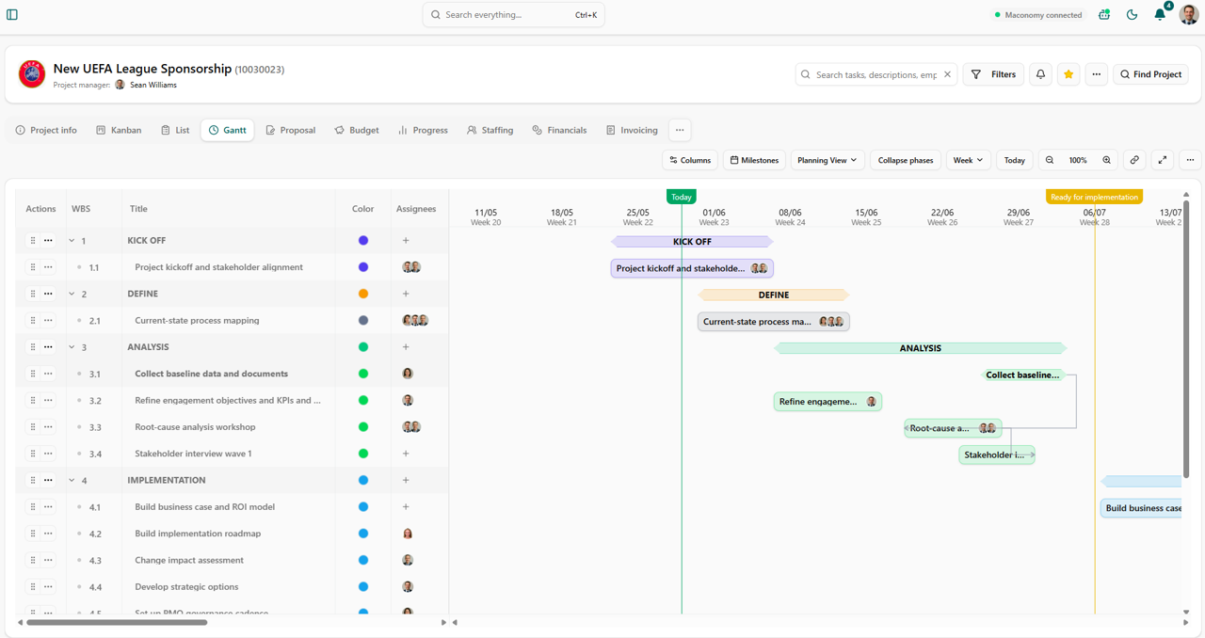Click the DEFINE phase bar in timeline
The image size is (1205, 638).
coord(774,295)
